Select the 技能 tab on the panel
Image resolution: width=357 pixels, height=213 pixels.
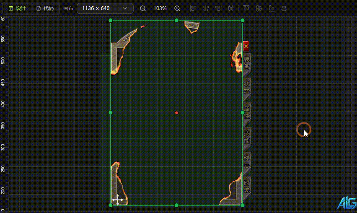[x=247, y=137]
